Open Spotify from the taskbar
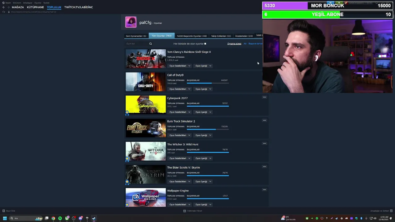395x222 pixels. pos(60,218)
